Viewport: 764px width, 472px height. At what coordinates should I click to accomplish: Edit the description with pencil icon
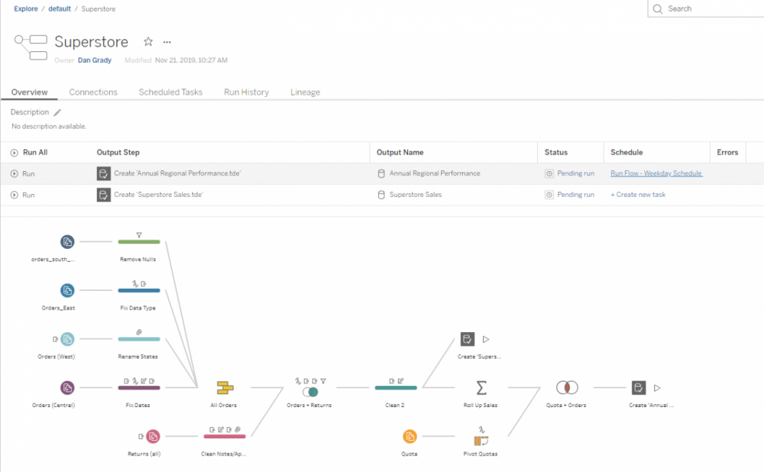coord(57,112)
